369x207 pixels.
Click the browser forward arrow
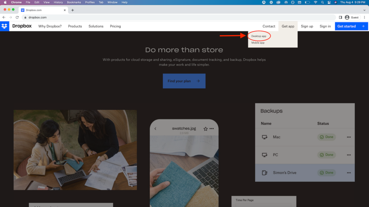[x=10, y=17]
